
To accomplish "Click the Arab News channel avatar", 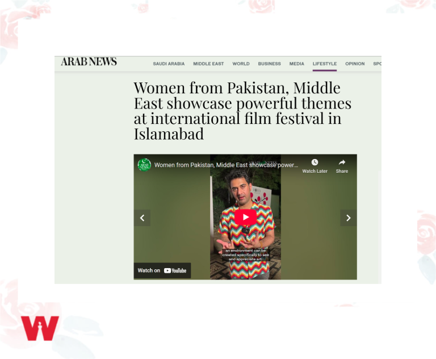I will 144,165.
